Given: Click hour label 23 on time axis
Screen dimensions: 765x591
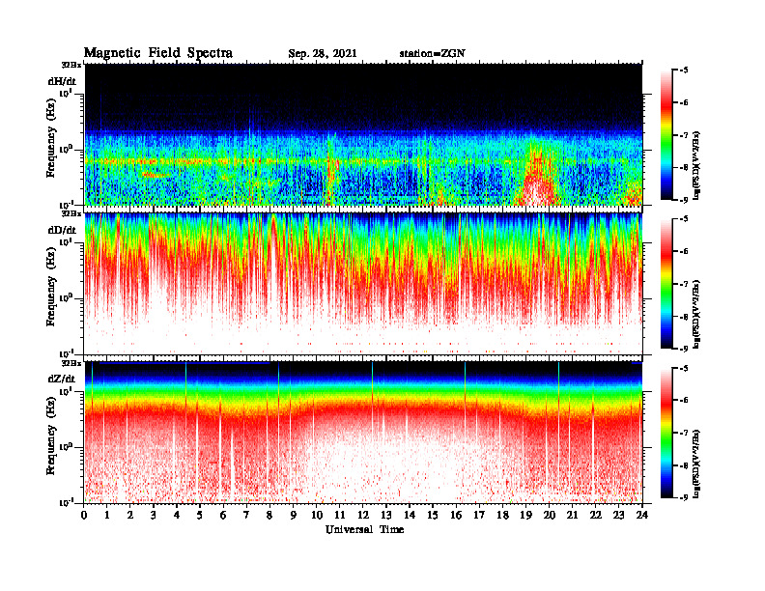Looking at the screenshot, I should point(619,516).
